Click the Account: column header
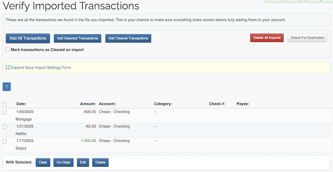 [x=107, y=104]
